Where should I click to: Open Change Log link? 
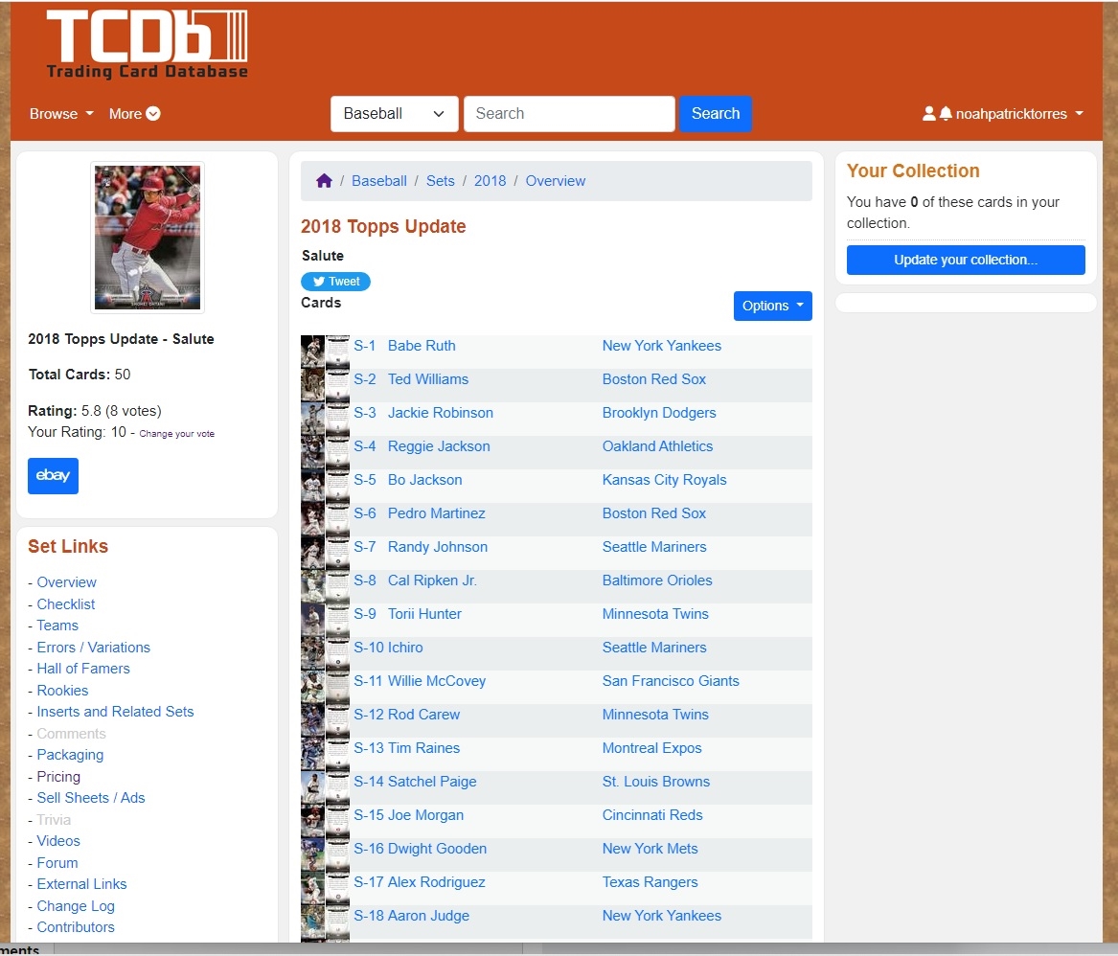tap(76, 906)
